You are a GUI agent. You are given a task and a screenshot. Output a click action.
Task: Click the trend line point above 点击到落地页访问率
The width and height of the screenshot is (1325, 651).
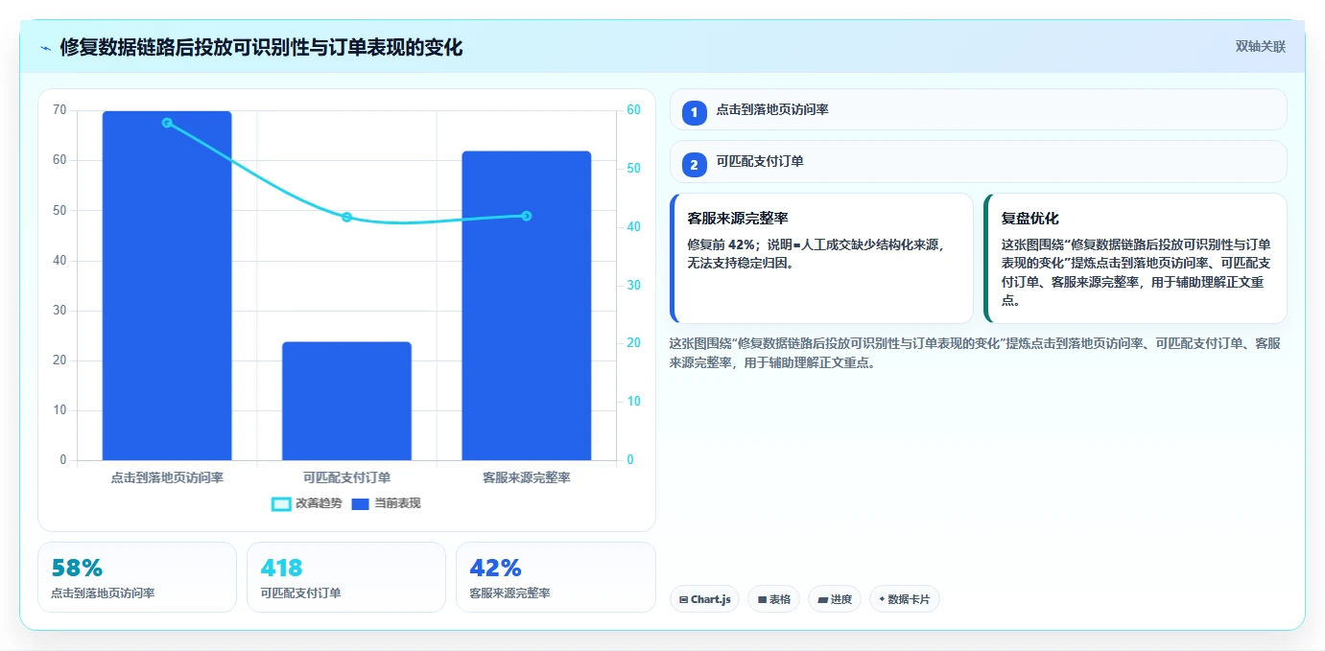tap(167, 123)
